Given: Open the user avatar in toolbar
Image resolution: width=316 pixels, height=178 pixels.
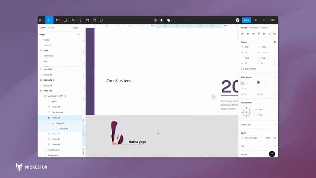Looking at the screenshot, I should click(x=237, y=20).
